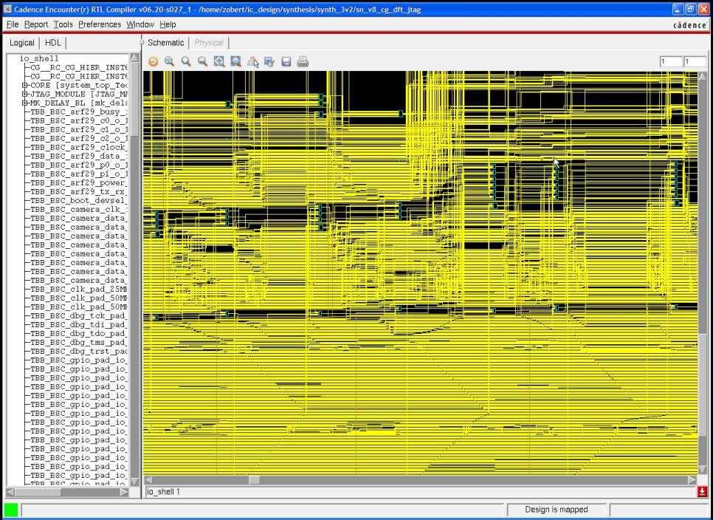The width and height of the screenshot is (713, 520).
Task: Switch to the HDL tab
Action: pyautogui.click(x=52, y=43)
